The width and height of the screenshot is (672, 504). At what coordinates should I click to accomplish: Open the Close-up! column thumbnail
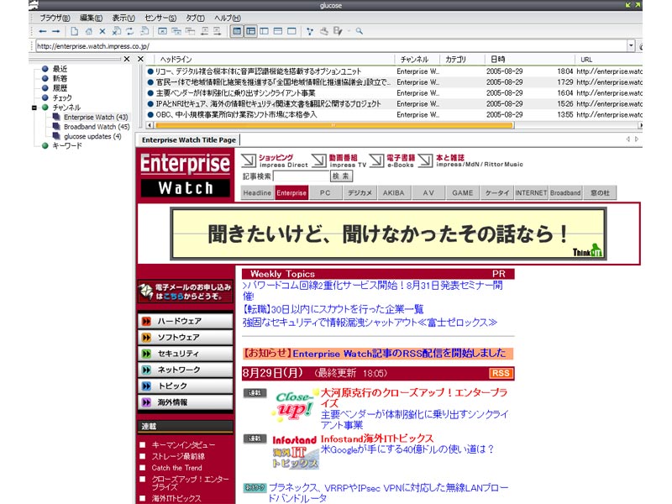(x=294, y=406)
